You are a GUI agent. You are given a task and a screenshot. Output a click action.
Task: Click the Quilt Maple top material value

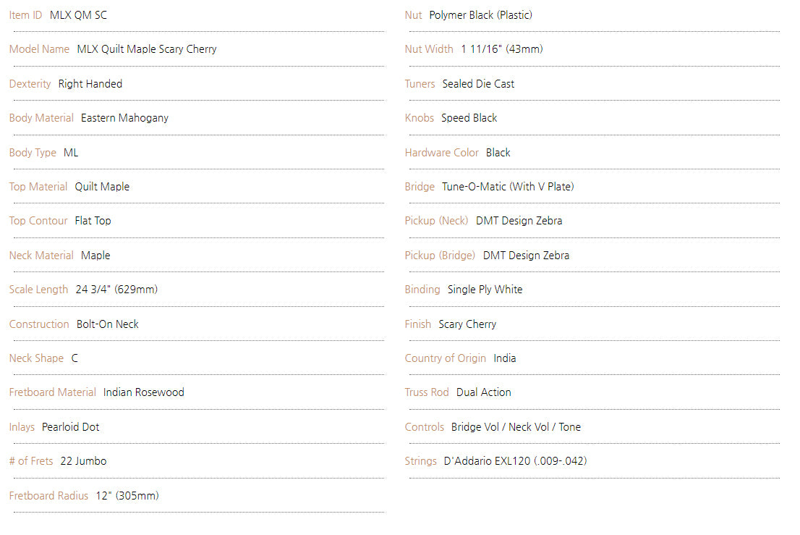pos(102,187)
